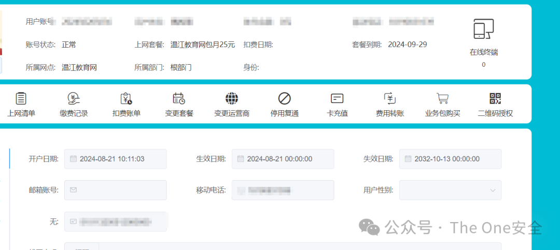Focus the 移动电话 input field
This screenshot has width=560, height=250.
(283, 190)
